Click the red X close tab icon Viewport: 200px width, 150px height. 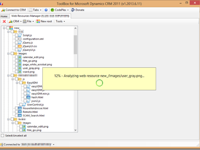coord(4,21)
